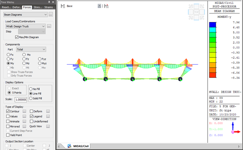The image size is (243, 150).
Task: Open Quick View ellipsis button
Action: point(48,126)
